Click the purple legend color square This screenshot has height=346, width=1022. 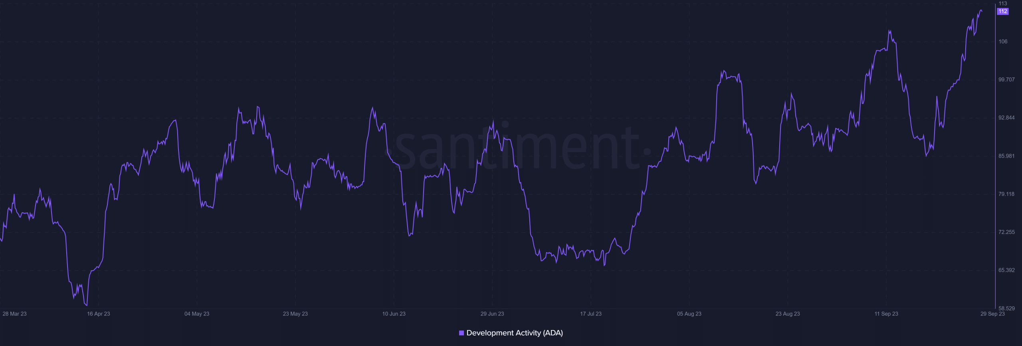click(x=461, y=333)
